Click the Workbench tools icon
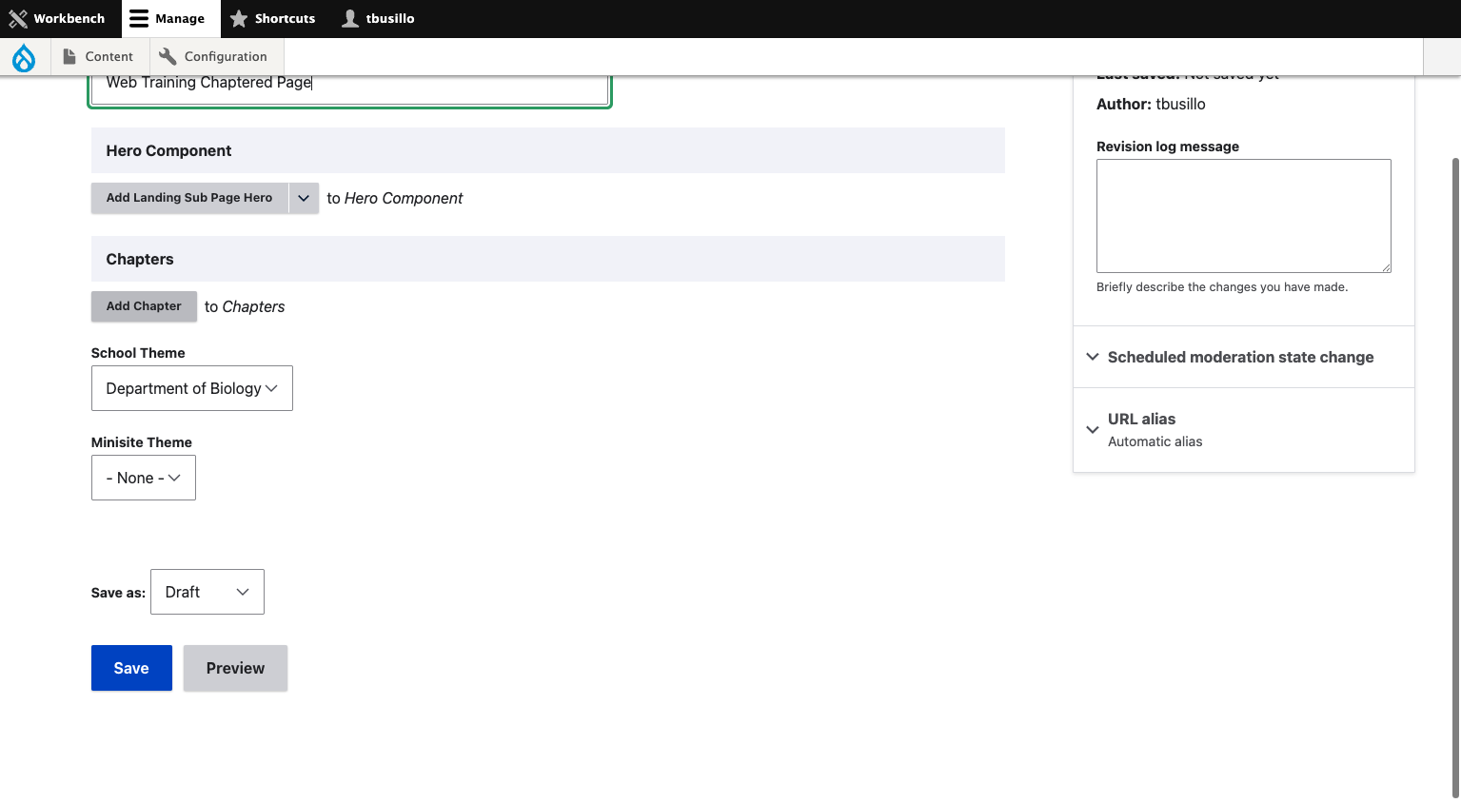 click(x=18, y=18)
